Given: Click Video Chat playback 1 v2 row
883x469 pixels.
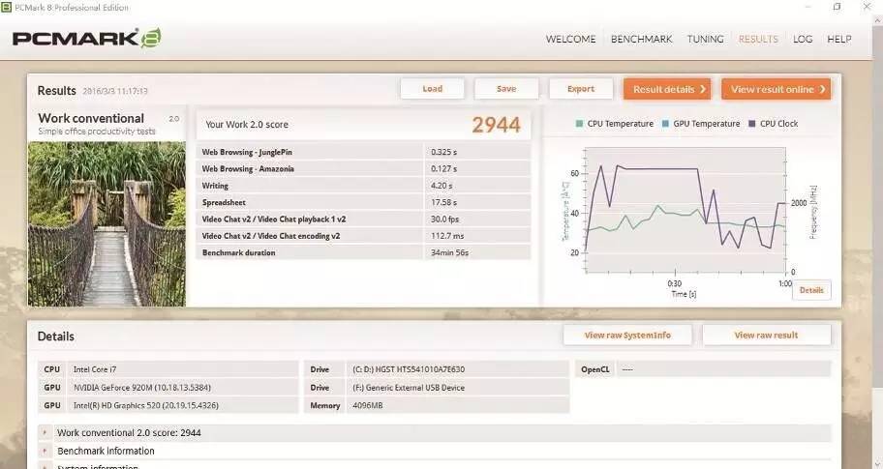Looking at the screenshot, I should tap(364, 220).
